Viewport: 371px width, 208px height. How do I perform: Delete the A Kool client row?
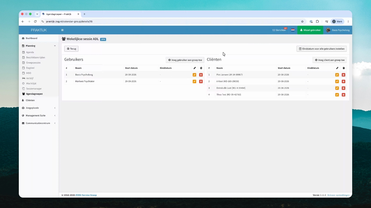(344, 81)
